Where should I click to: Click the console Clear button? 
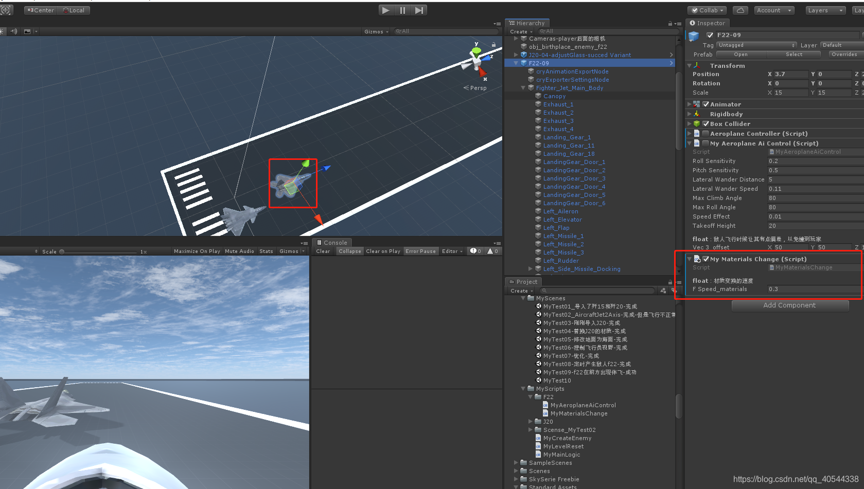[323, 251]
